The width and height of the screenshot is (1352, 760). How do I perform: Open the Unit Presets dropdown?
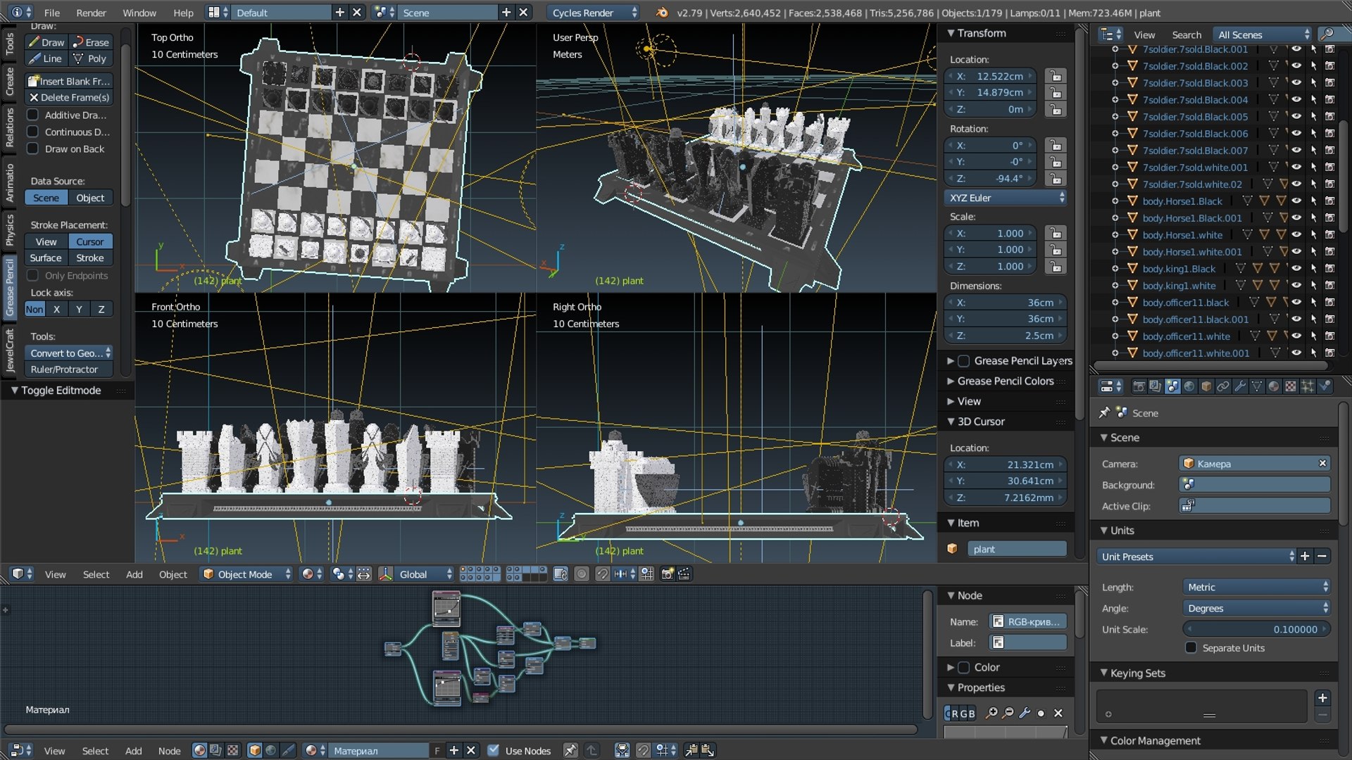[x=1196, y=557]
